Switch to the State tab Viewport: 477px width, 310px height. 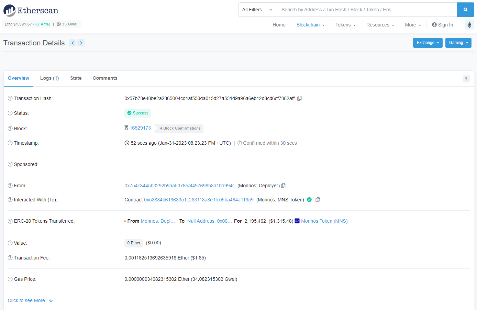pyautogui.click(x=76, y=78)
